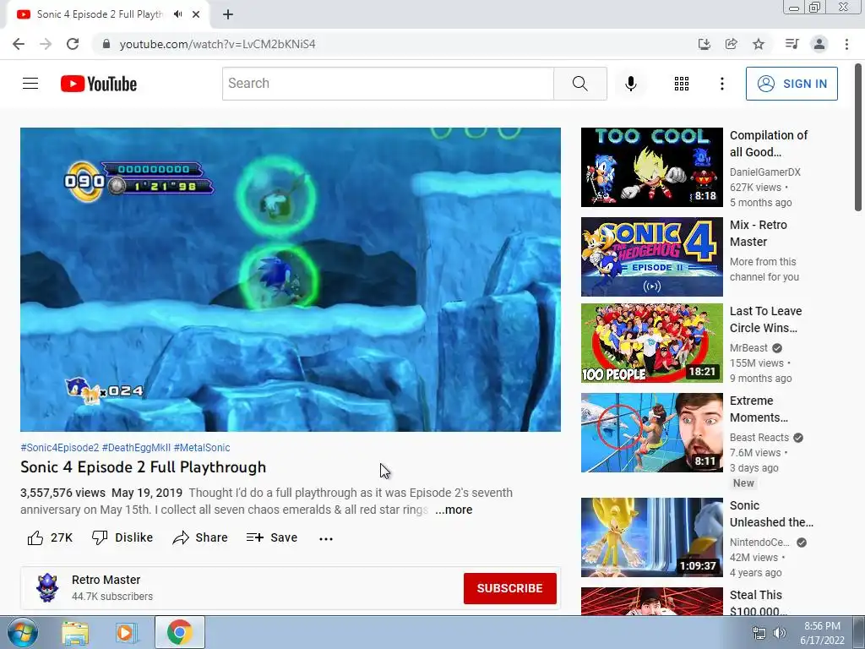This screenshot has height=649, width=865.
Task: Open the media control icon in Chrome toolbar
Action: point(792,44)
